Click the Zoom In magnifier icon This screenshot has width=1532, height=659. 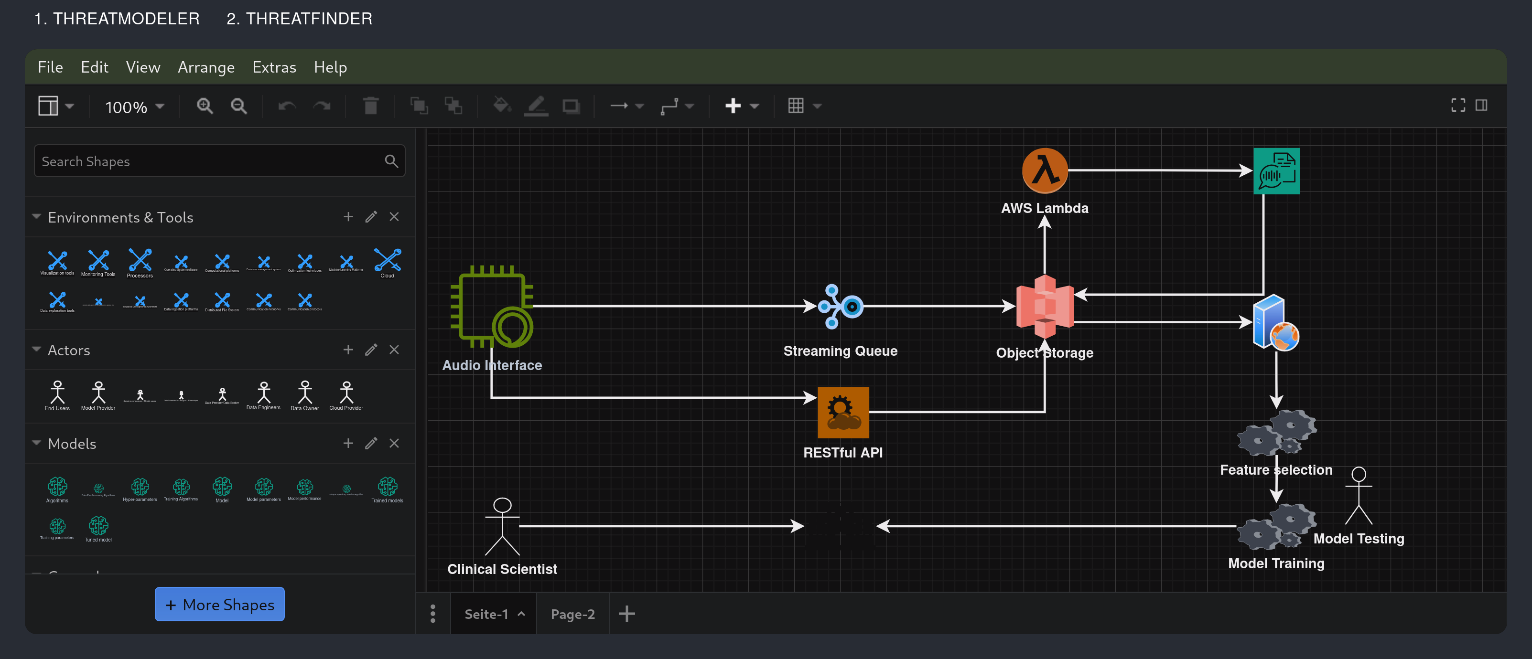coord(205,106)
